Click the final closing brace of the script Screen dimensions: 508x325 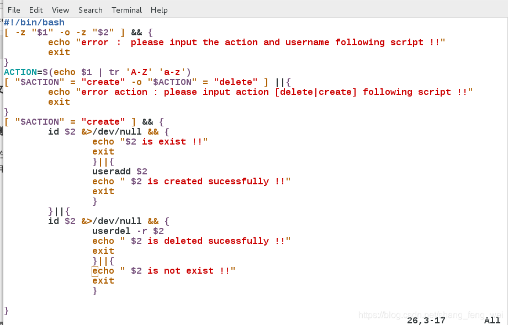6,311
